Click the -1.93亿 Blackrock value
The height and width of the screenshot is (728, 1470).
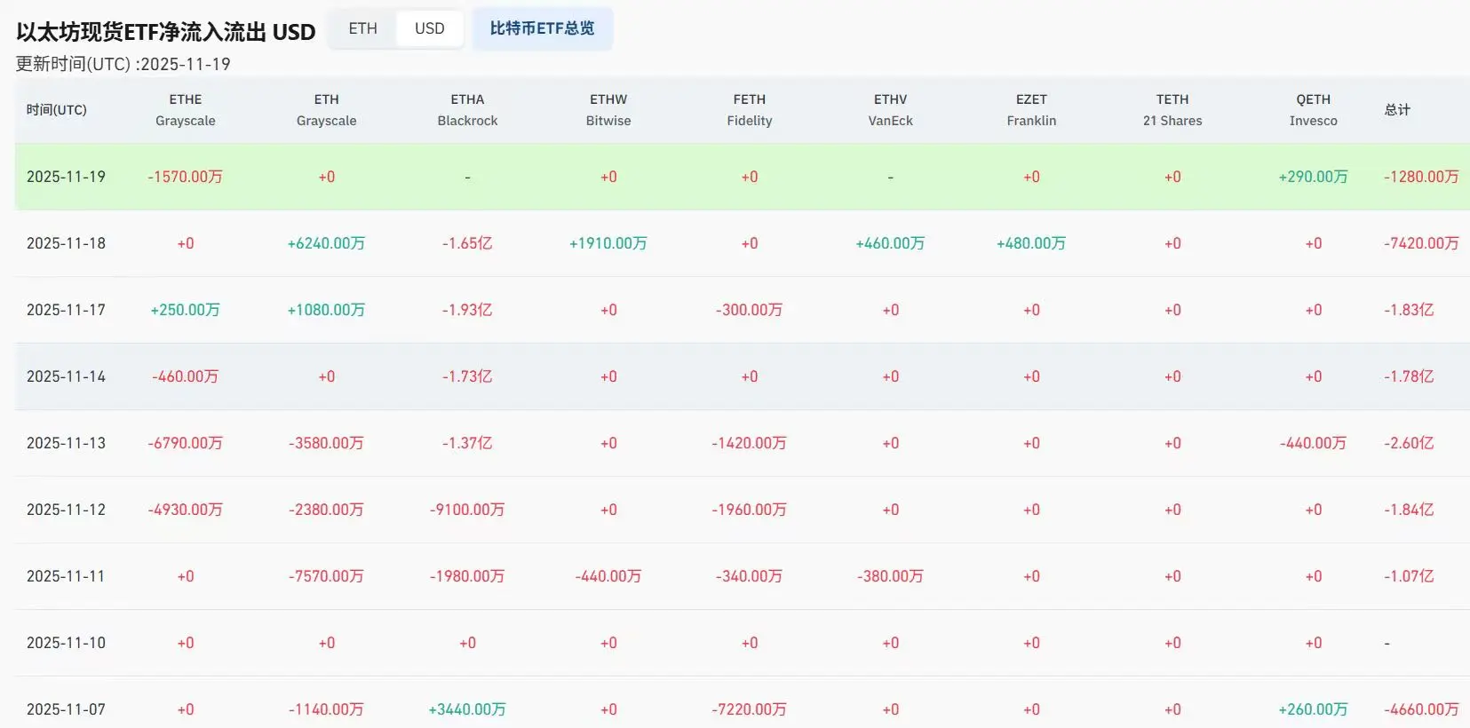click(x=467, y=310)
